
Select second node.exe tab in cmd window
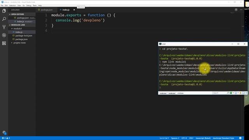point(172,93)
